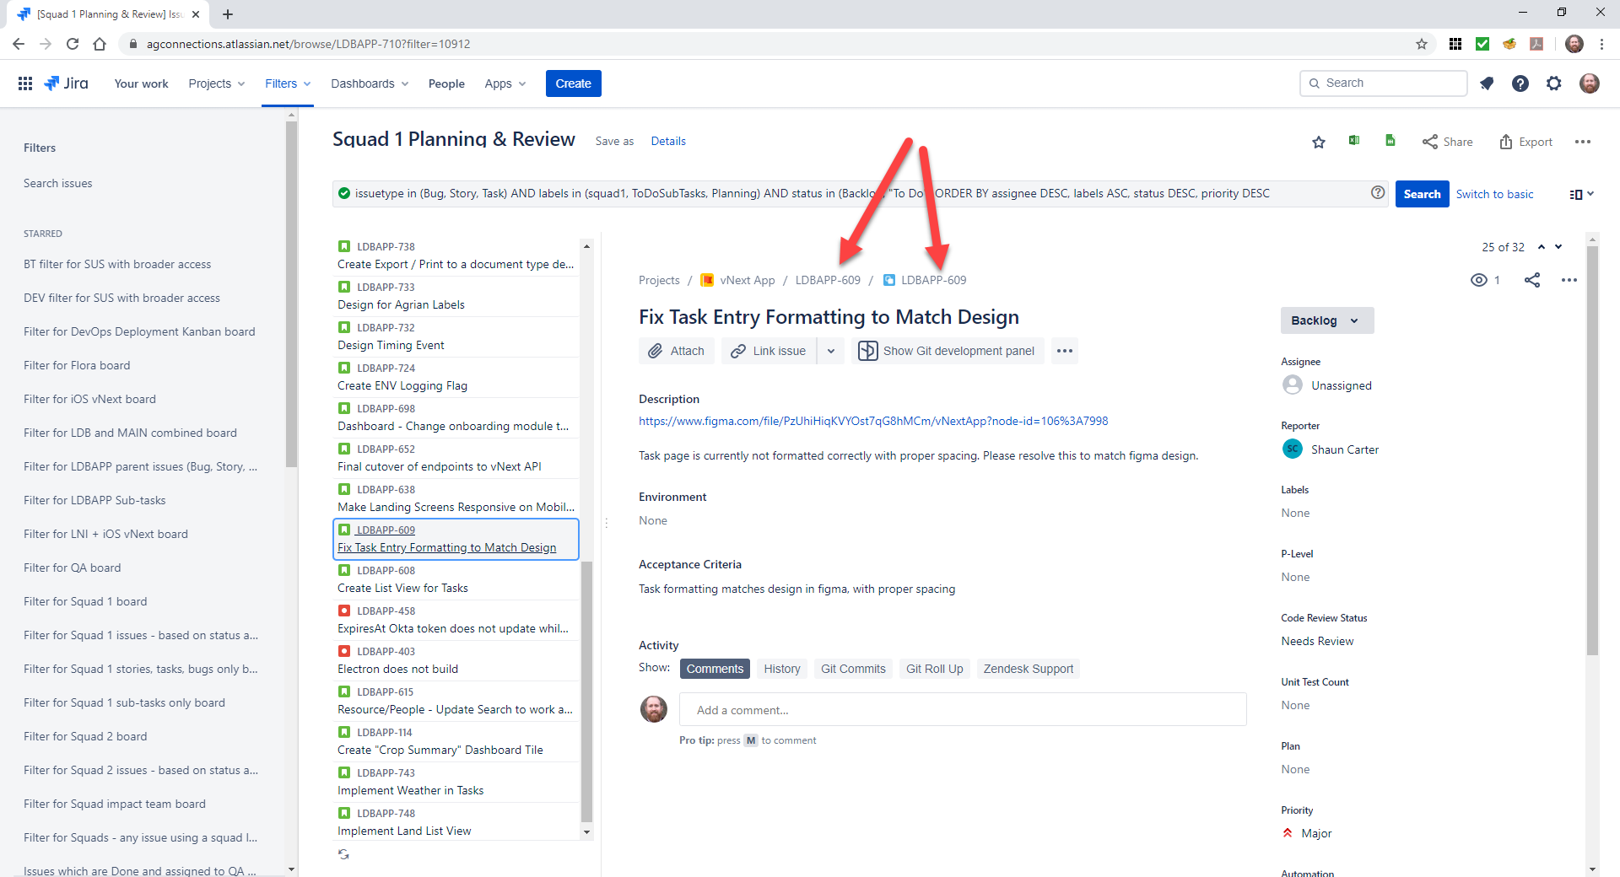
Task: Switch to the History activity tab
Action: pos(782,669)
